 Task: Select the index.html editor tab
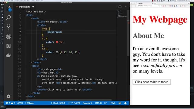coord(25,7)
